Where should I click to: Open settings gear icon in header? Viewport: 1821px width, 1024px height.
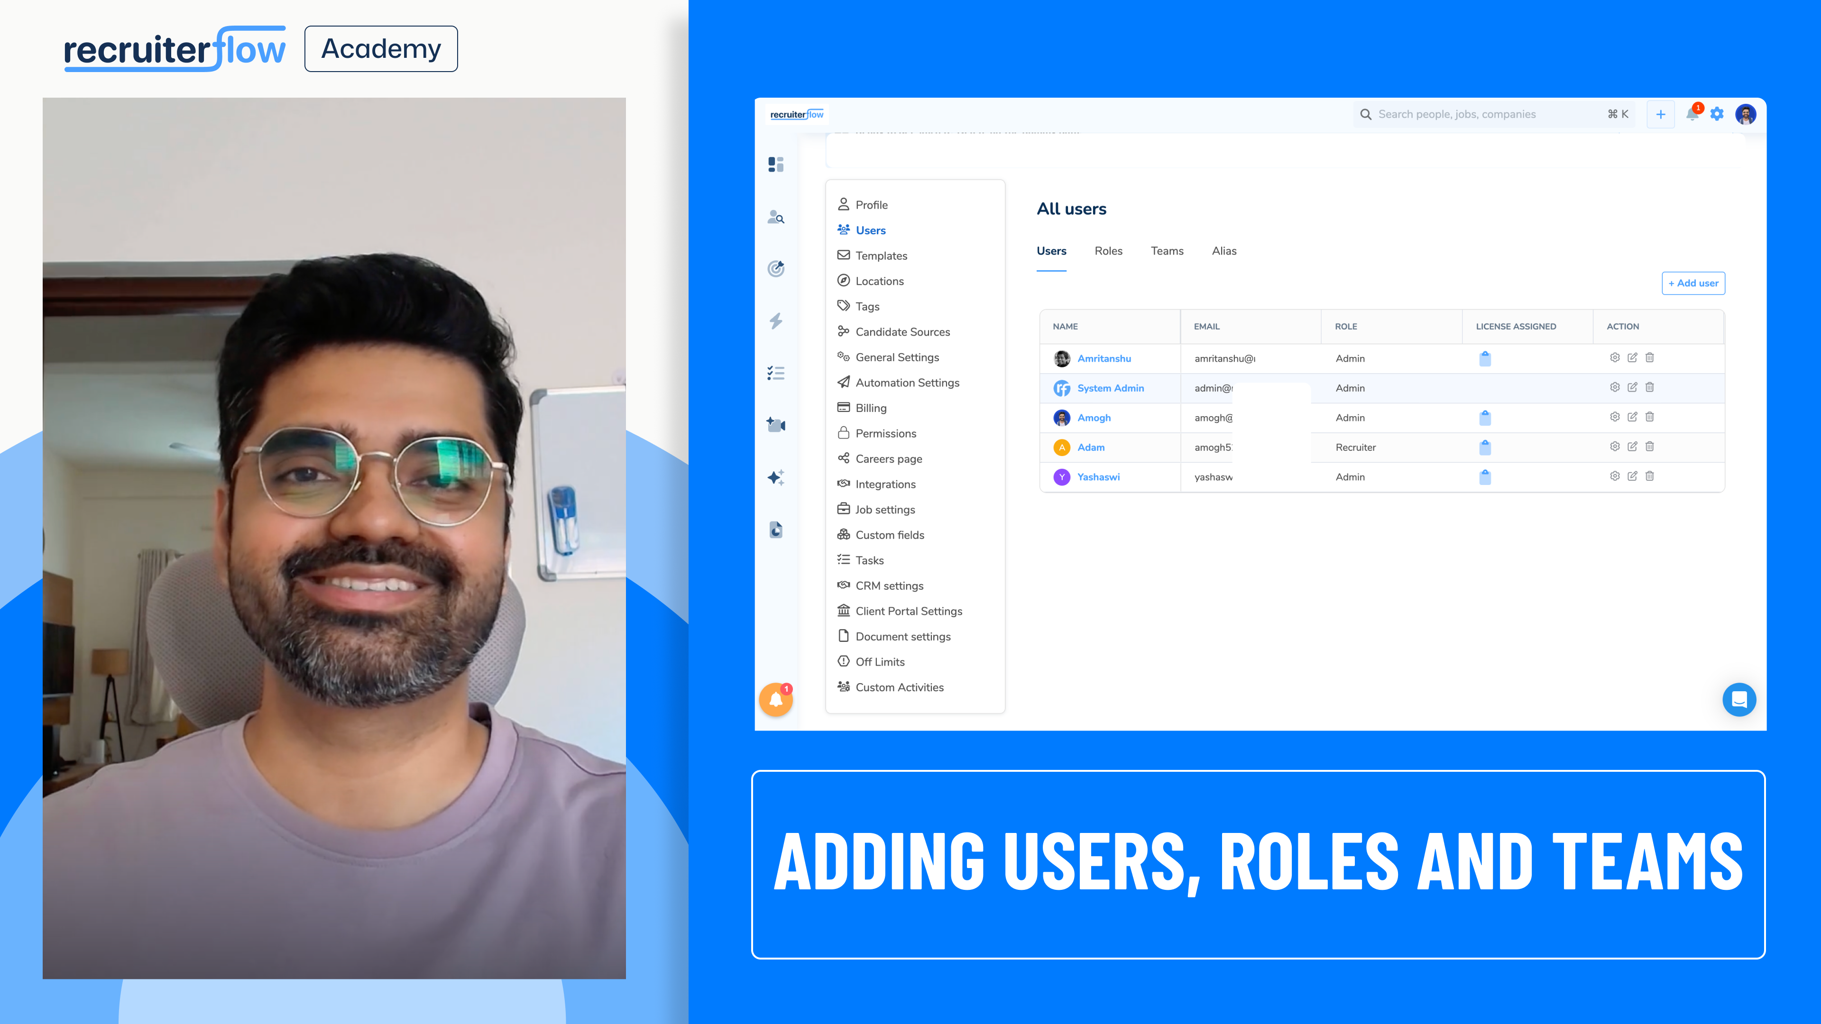point(1717,114)
